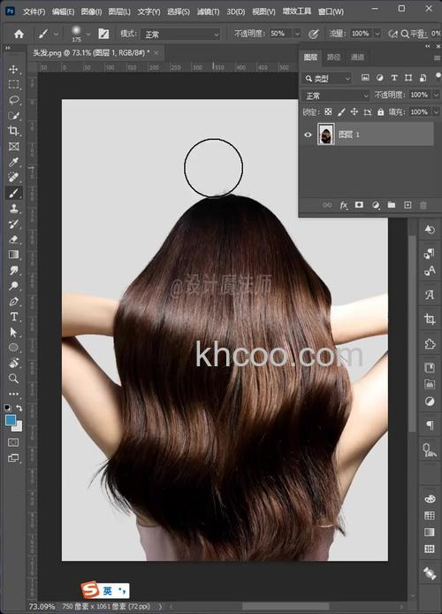Open tool preset picker arrow

coord(56,35)
